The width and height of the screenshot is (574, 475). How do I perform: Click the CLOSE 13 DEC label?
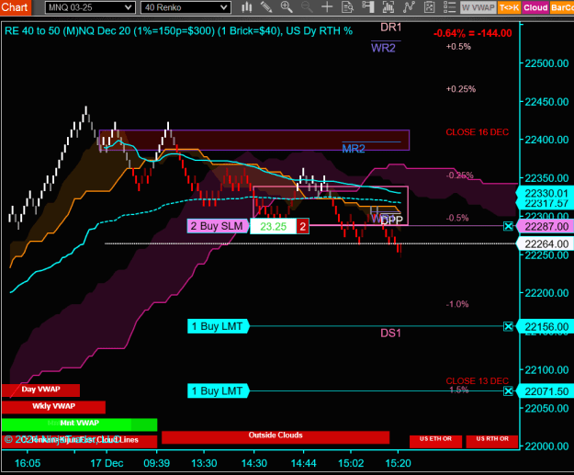477,381
